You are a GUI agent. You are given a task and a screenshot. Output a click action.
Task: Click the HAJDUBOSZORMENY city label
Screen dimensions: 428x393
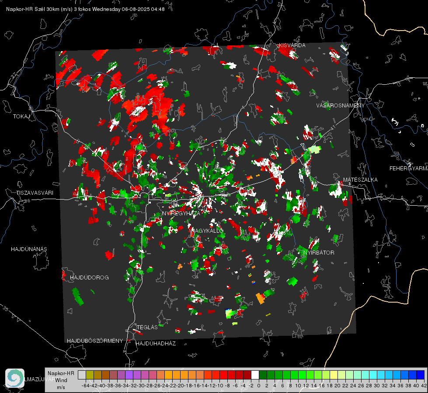[95, 341]
